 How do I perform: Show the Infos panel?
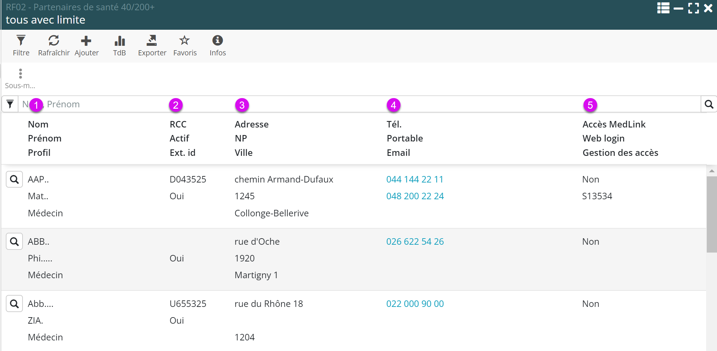tap(217, 45)
